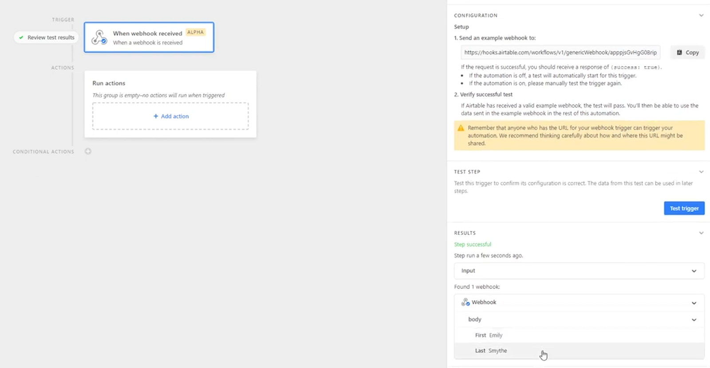Click the 'Step run a few seconds ago' text
This screenshot has width=710, height=368.
(488, 256)
